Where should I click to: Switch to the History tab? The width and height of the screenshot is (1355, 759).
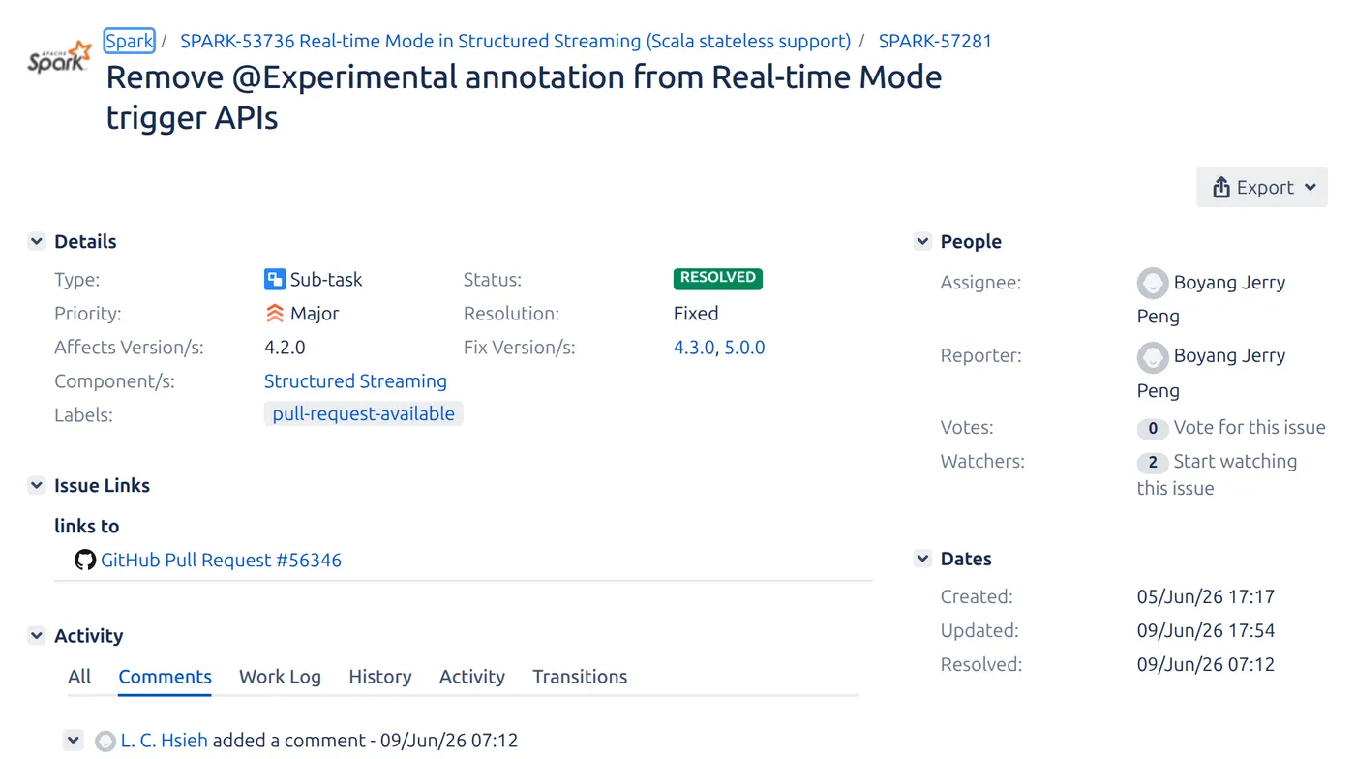pyautogui.click(x=380, y=677)
